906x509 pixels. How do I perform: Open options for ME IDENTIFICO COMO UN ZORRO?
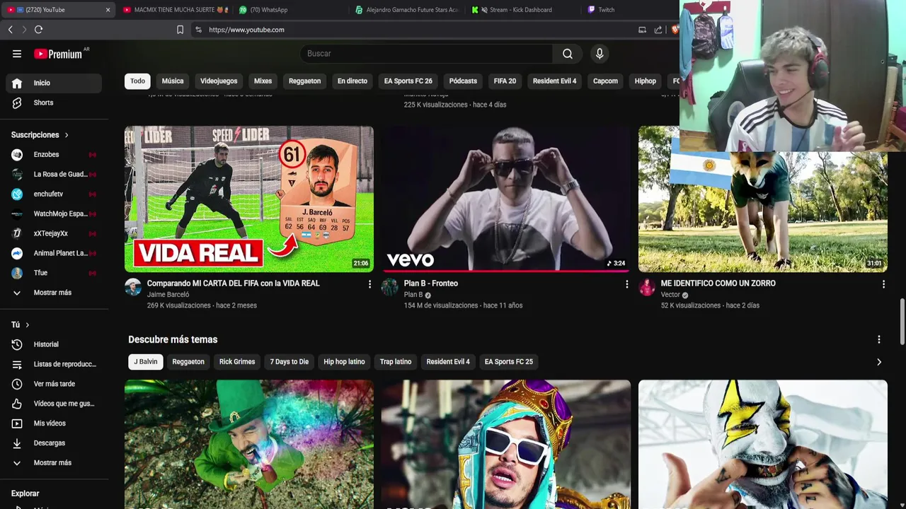(883, 284)
